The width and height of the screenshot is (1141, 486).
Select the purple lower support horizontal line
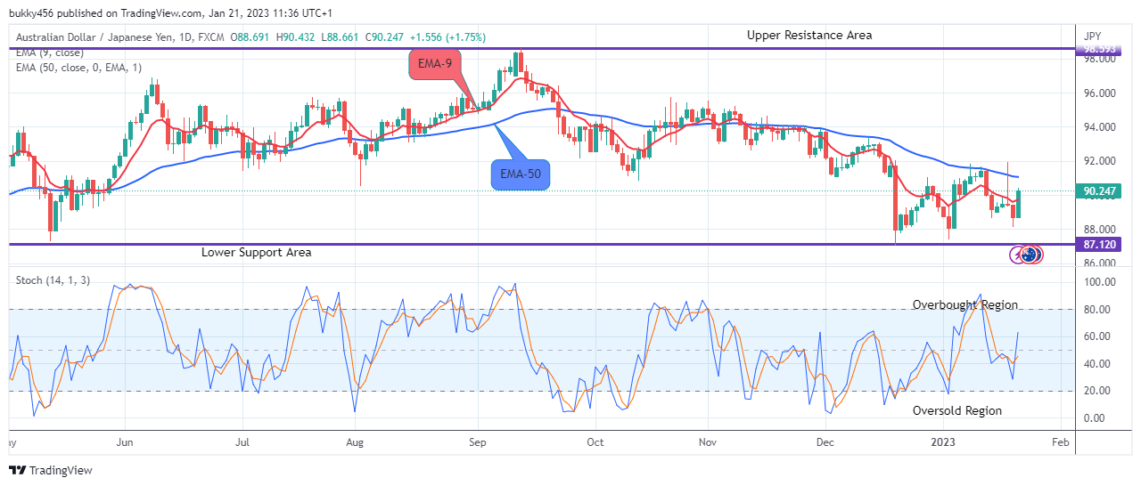point(542,244)
